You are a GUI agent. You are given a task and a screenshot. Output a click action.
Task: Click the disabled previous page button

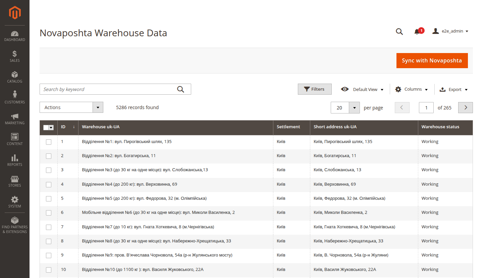click(402, 108)
